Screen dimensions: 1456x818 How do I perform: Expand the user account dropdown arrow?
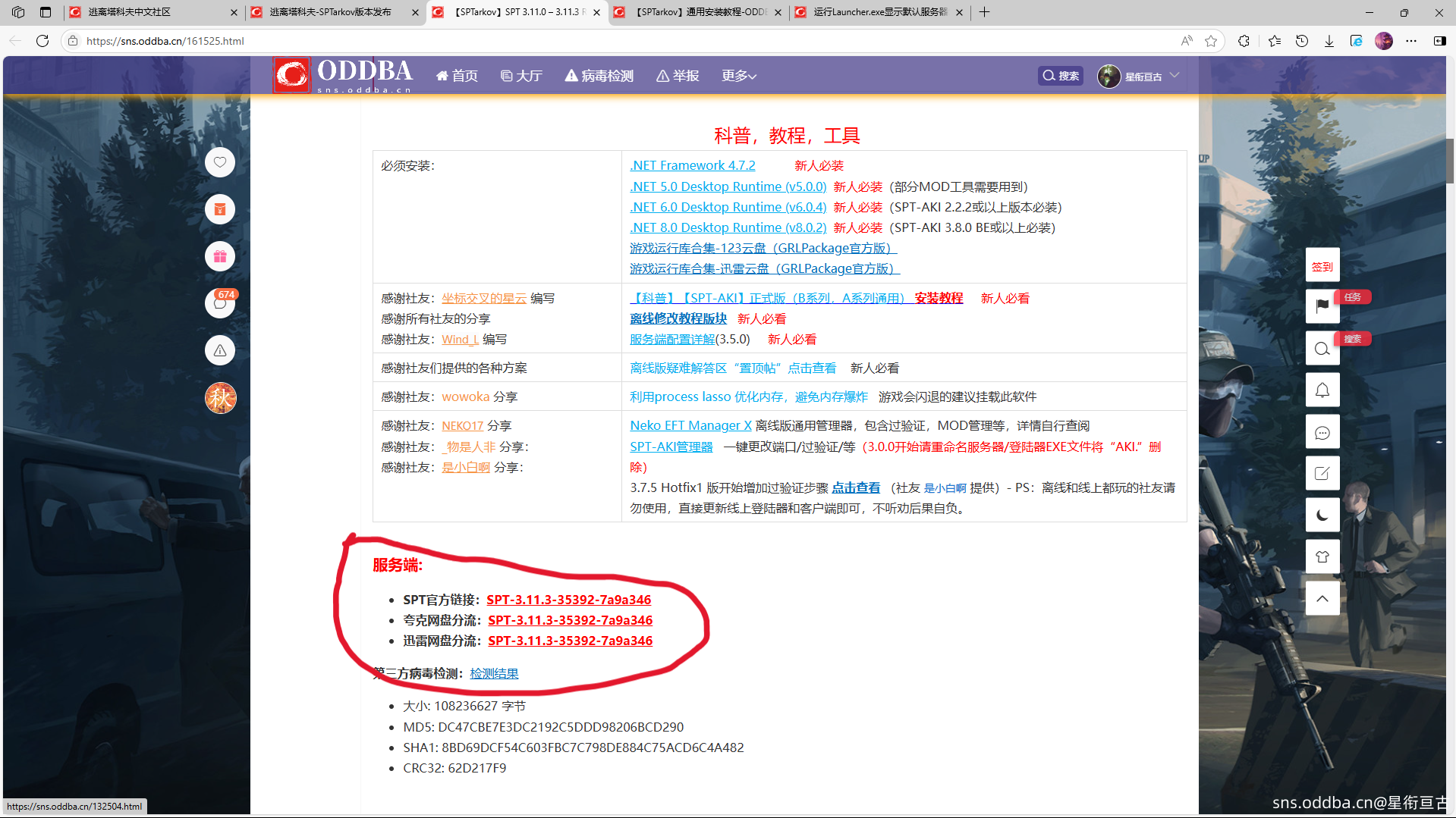click(x=1175, y=75)
